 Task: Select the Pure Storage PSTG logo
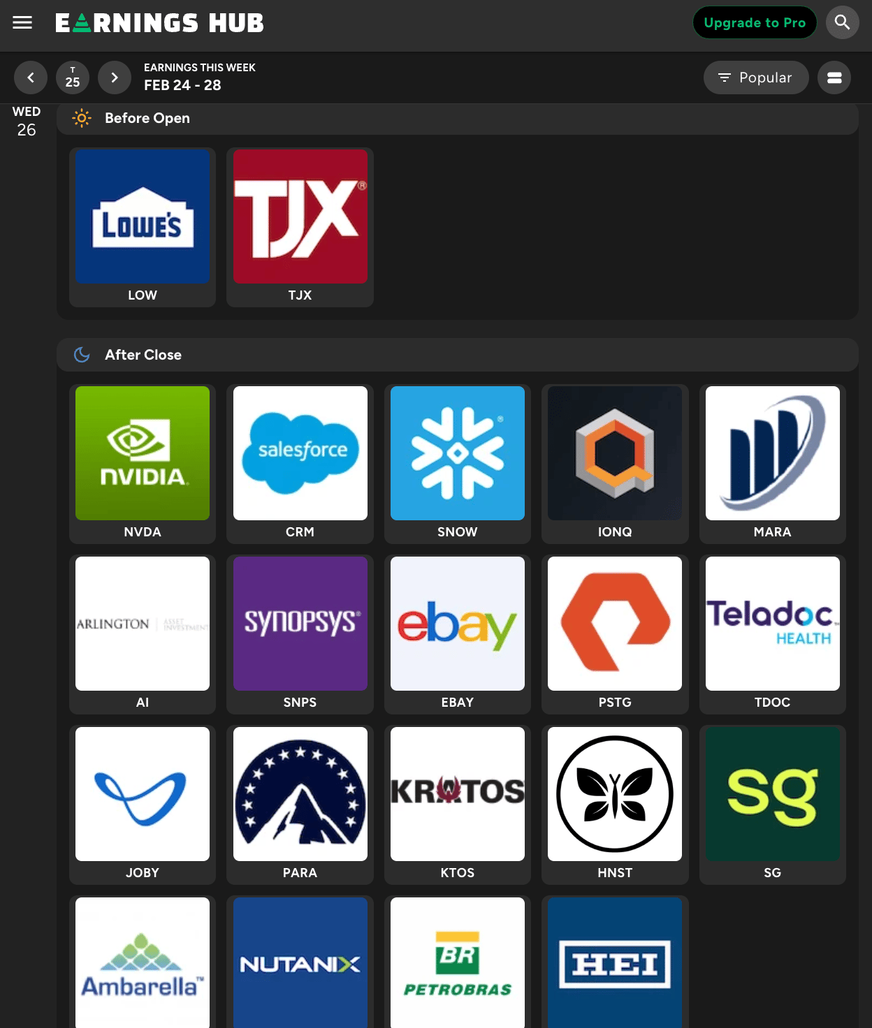click(615, 624)
